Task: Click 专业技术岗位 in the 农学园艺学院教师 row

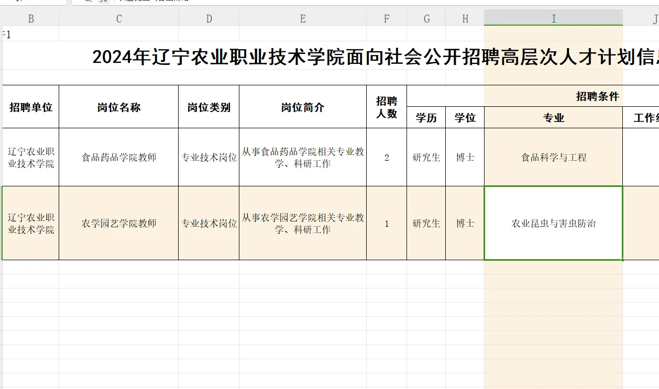Action: coord(209,223)
